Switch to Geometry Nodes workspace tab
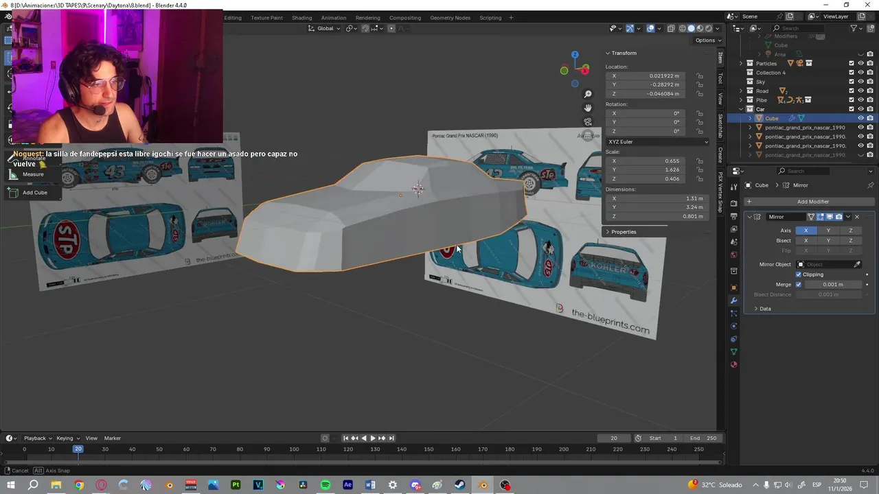Screen dimensions: 879x494 pos(450,18)
